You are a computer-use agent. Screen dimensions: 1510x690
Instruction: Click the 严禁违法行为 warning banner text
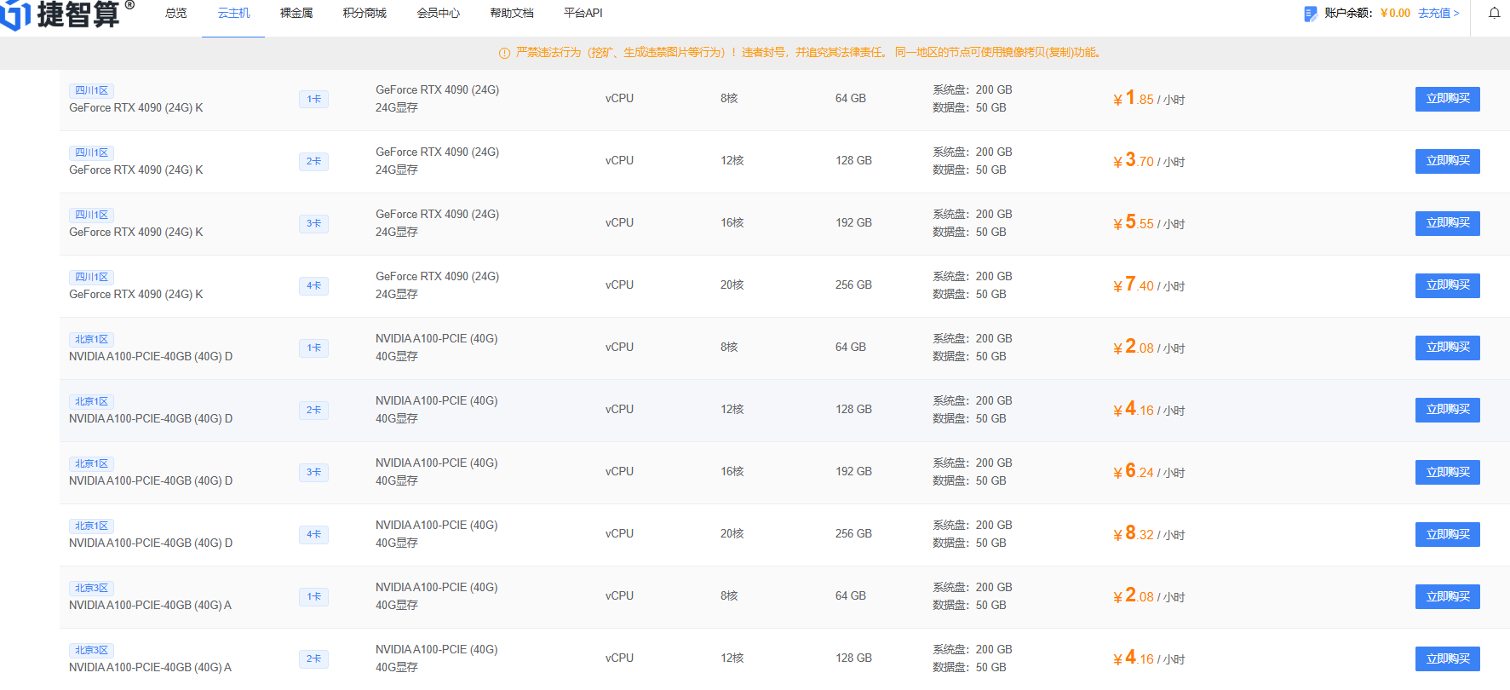(x=808, y=53)
